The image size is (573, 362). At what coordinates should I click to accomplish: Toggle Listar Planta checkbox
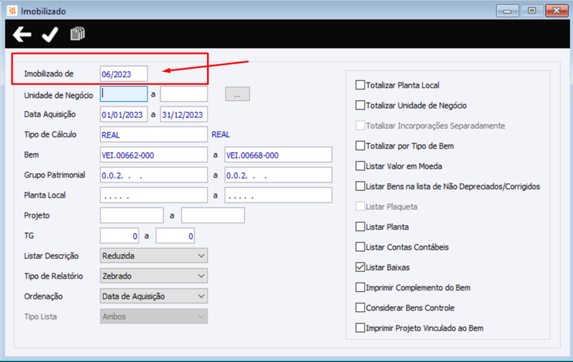click(360, 227)
